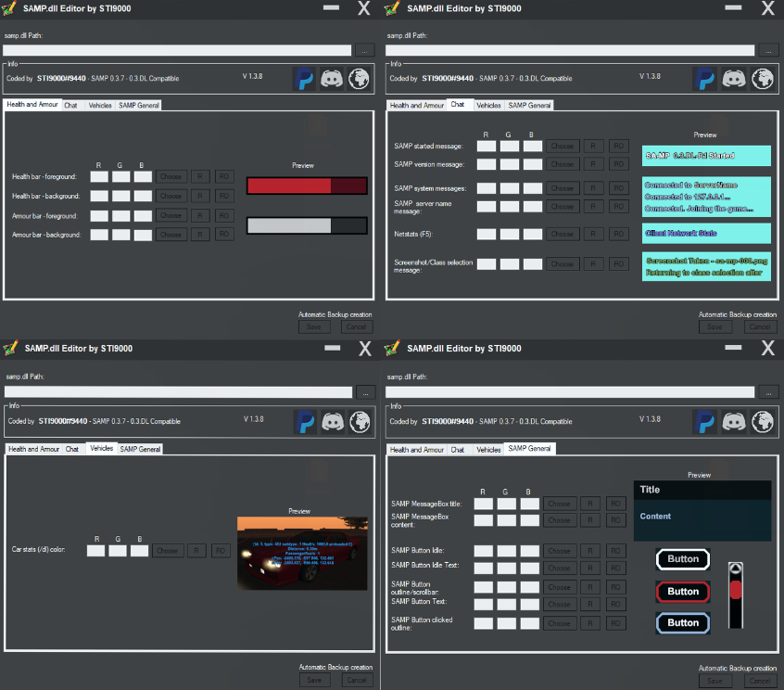Viewport: 784px width, 690px height.
Task: Open PayPal icon in Vehicles tab window
Action: tap(306, 422)
